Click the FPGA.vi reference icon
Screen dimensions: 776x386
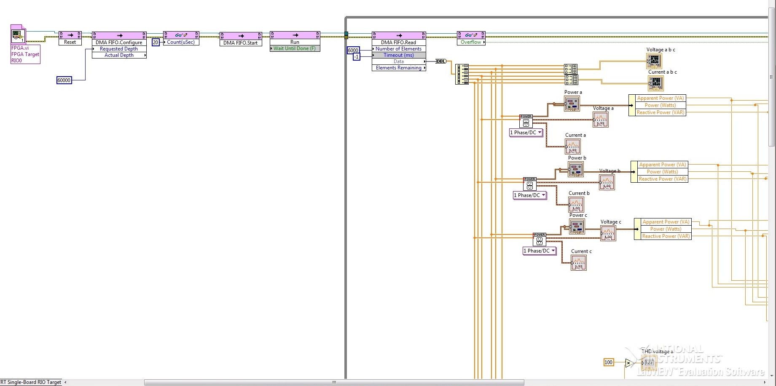pyautogui.click(x=18, y=35)
